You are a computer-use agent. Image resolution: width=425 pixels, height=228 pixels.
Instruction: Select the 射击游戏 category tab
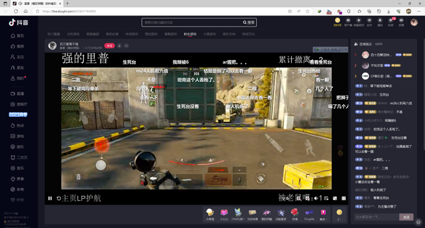(190, 34)
